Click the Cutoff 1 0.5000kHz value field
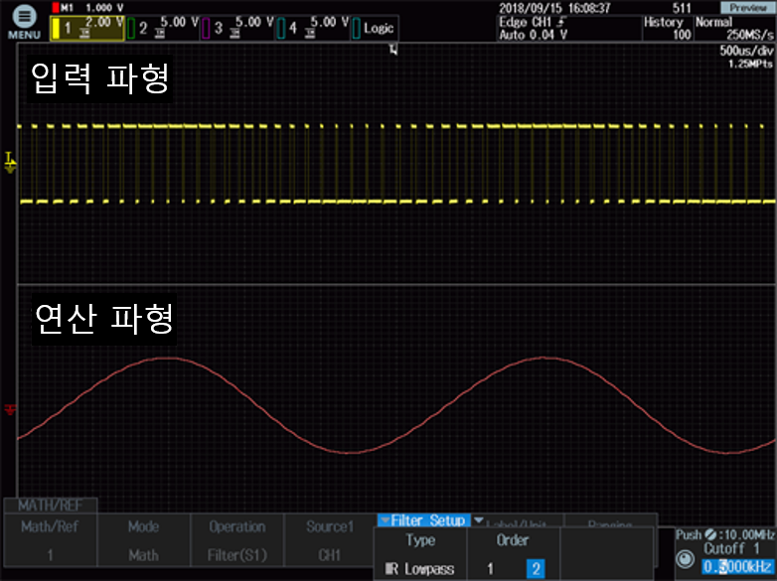Screen dimensions: 777x581 point(737,566)
